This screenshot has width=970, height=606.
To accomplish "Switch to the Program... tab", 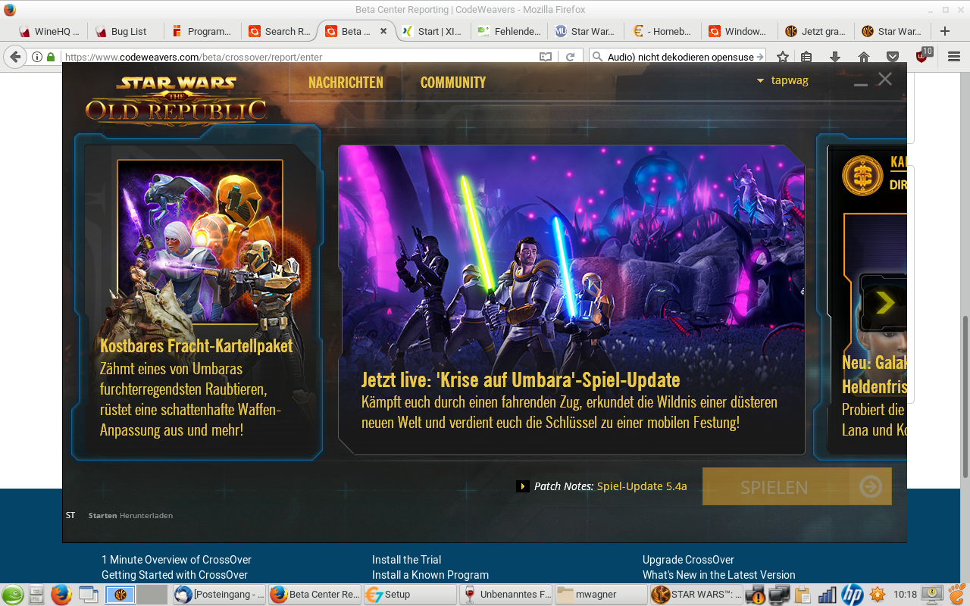I will (x=202, y=31).
